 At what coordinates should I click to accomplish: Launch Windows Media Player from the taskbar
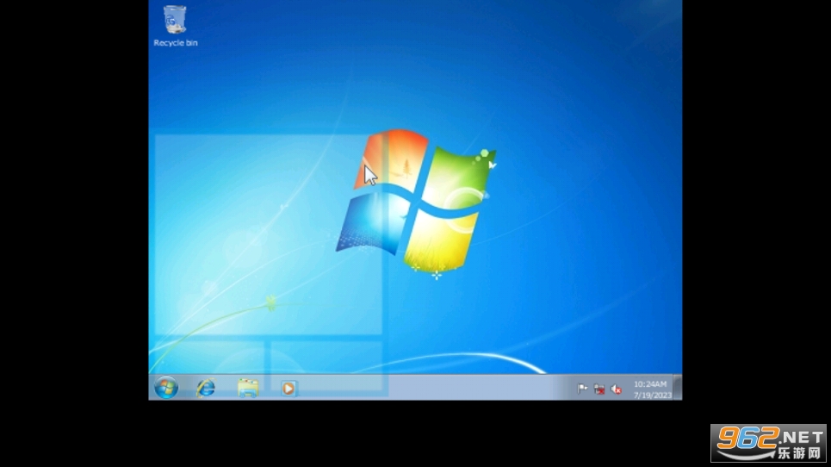point(288,389)
